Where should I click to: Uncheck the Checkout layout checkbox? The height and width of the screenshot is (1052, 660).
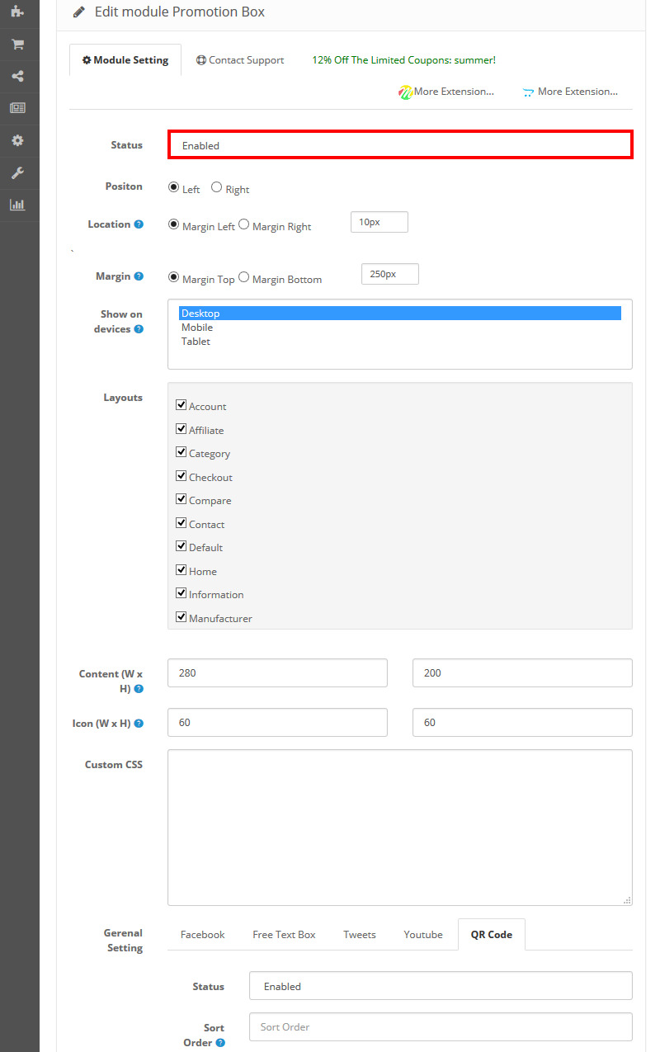tap(181, 476)
